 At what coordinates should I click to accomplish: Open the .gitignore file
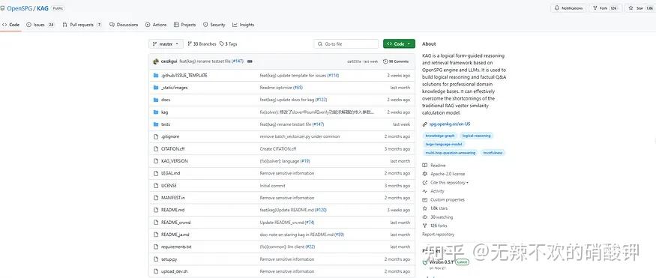point(170,136)
